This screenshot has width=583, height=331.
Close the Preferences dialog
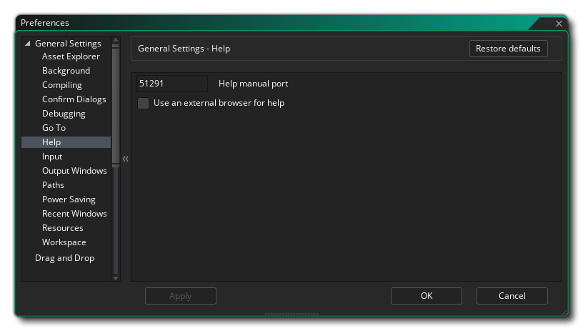(x=559, y=24)
